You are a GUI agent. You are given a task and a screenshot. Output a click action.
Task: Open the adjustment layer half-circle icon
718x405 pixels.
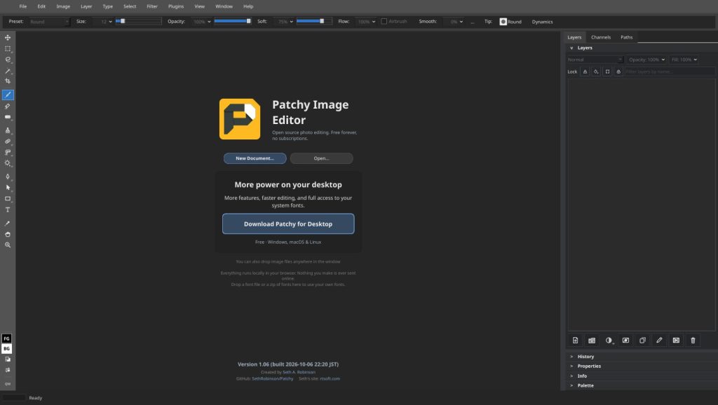point(609,341)
